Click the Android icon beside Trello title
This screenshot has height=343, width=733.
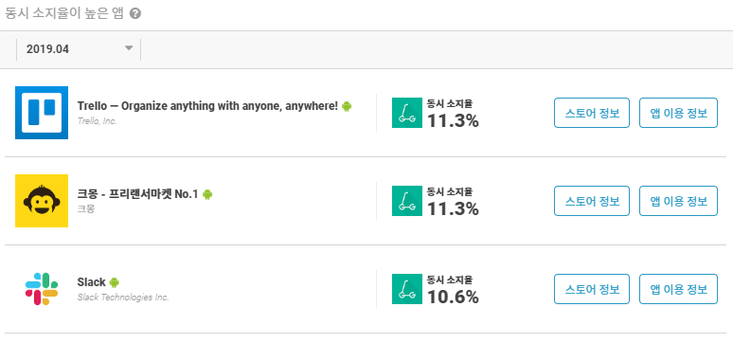(347, 106)
